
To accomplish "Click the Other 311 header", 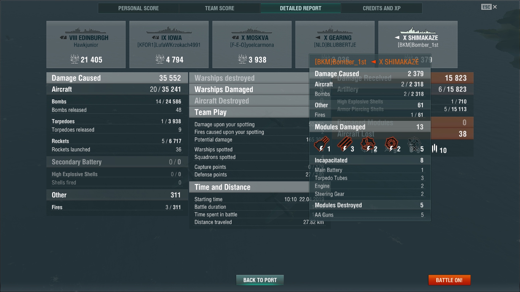I will click(117, 195).
